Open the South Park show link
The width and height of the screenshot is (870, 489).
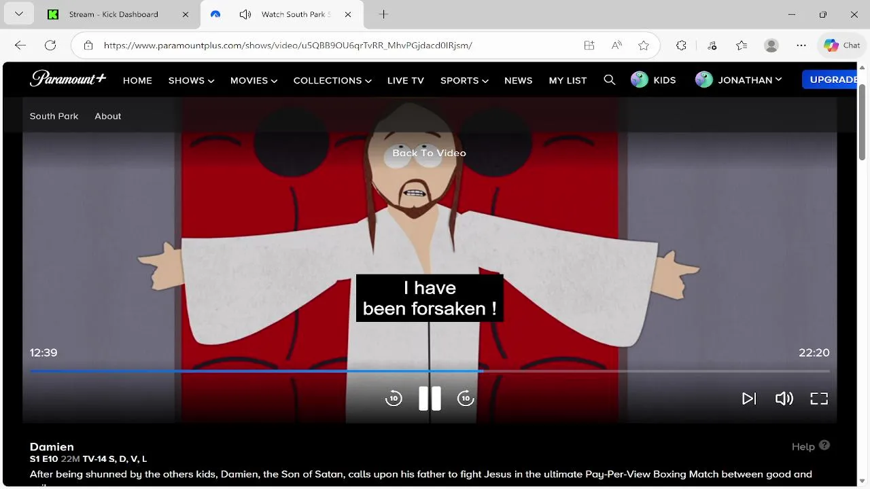click(x=54, y=116)
